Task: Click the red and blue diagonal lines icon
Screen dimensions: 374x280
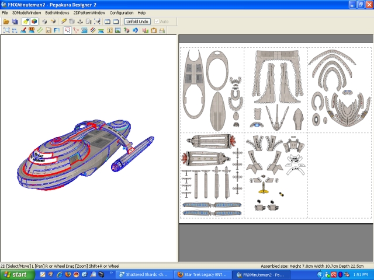Action: [x=93, y=30]
